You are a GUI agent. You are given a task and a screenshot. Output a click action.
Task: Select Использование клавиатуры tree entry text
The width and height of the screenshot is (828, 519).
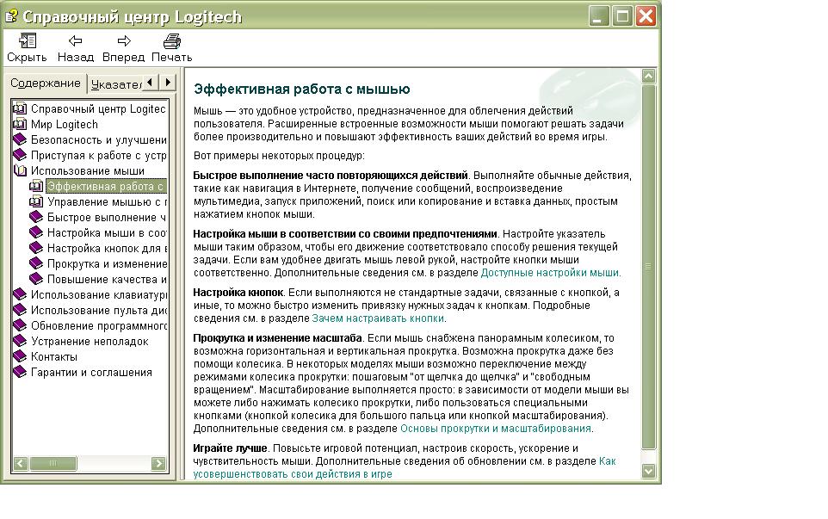point(99,294)
